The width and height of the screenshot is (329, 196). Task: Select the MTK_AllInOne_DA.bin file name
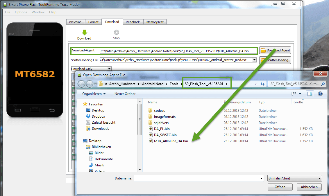[171, 141]
